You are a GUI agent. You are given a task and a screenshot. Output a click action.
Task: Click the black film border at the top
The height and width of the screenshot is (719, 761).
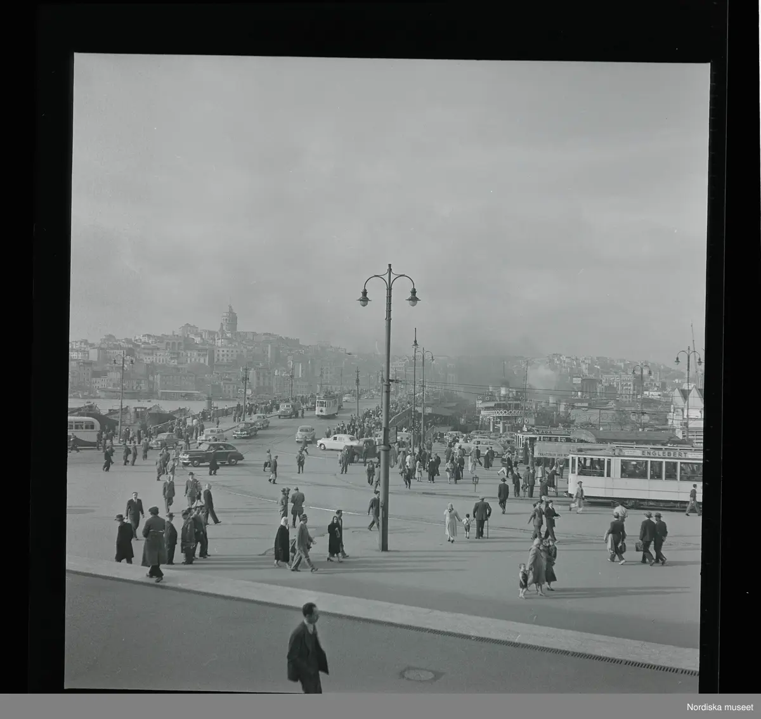[380, 25]
